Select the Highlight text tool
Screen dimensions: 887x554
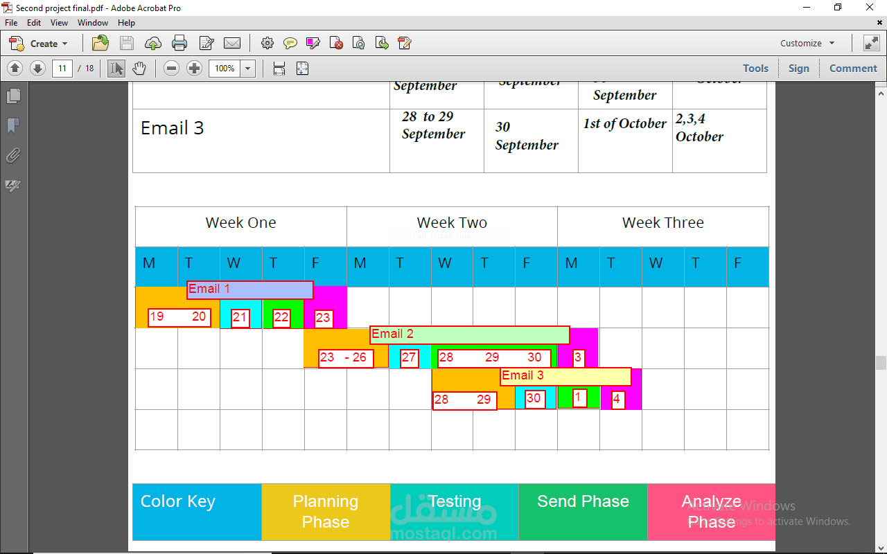[x=313, y=43]
